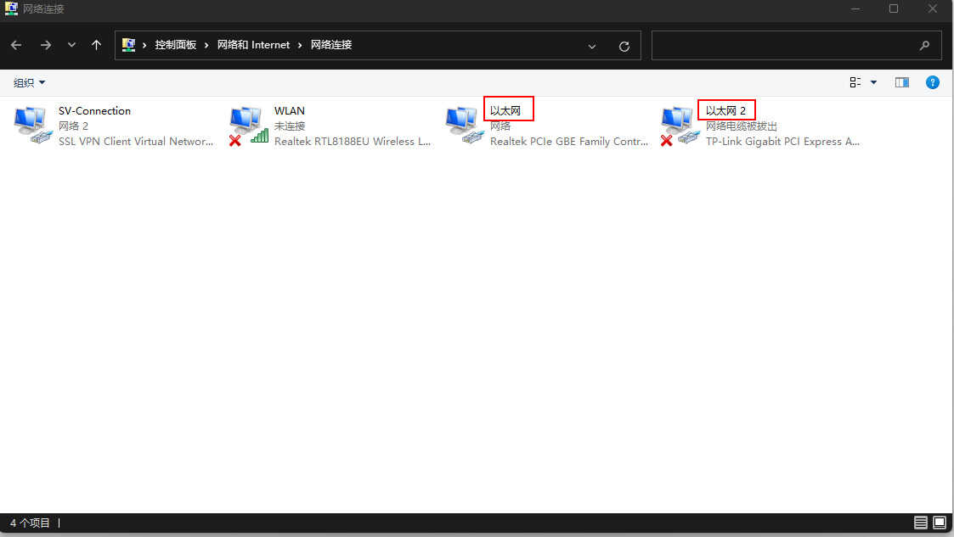Click Realtek RTL8188EU Wireless device text
Viewport: 954px width, 537px height.
353,141
